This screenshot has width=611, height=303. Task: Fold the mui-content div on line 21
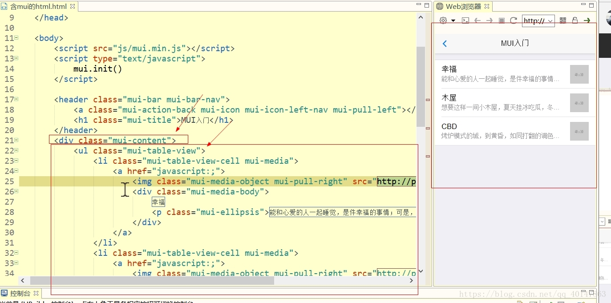point(16,140)
